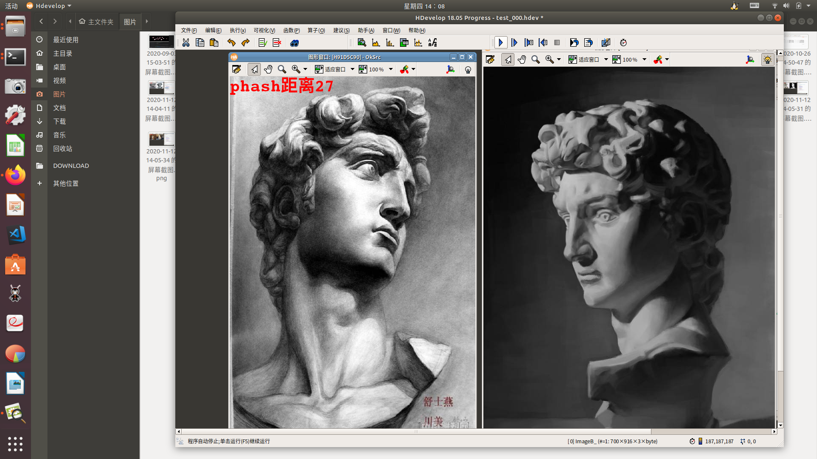817x459 pixels.
Task: Open the 可视化(V) menu
Action: 264,30
